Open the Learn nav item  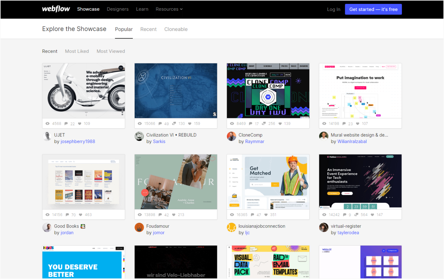142,9
